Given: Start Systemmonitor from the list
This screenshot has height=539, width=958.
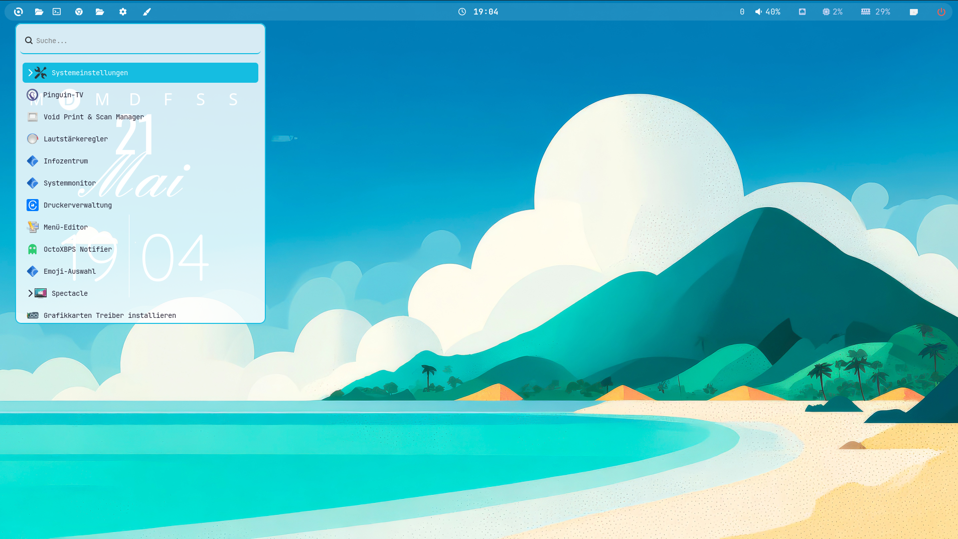Looking at the screenshot, I should tap(140, 183).
